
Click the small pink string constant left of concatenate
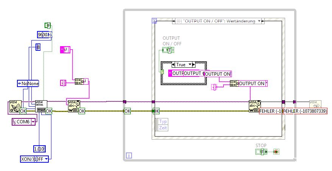click(63, 83)
